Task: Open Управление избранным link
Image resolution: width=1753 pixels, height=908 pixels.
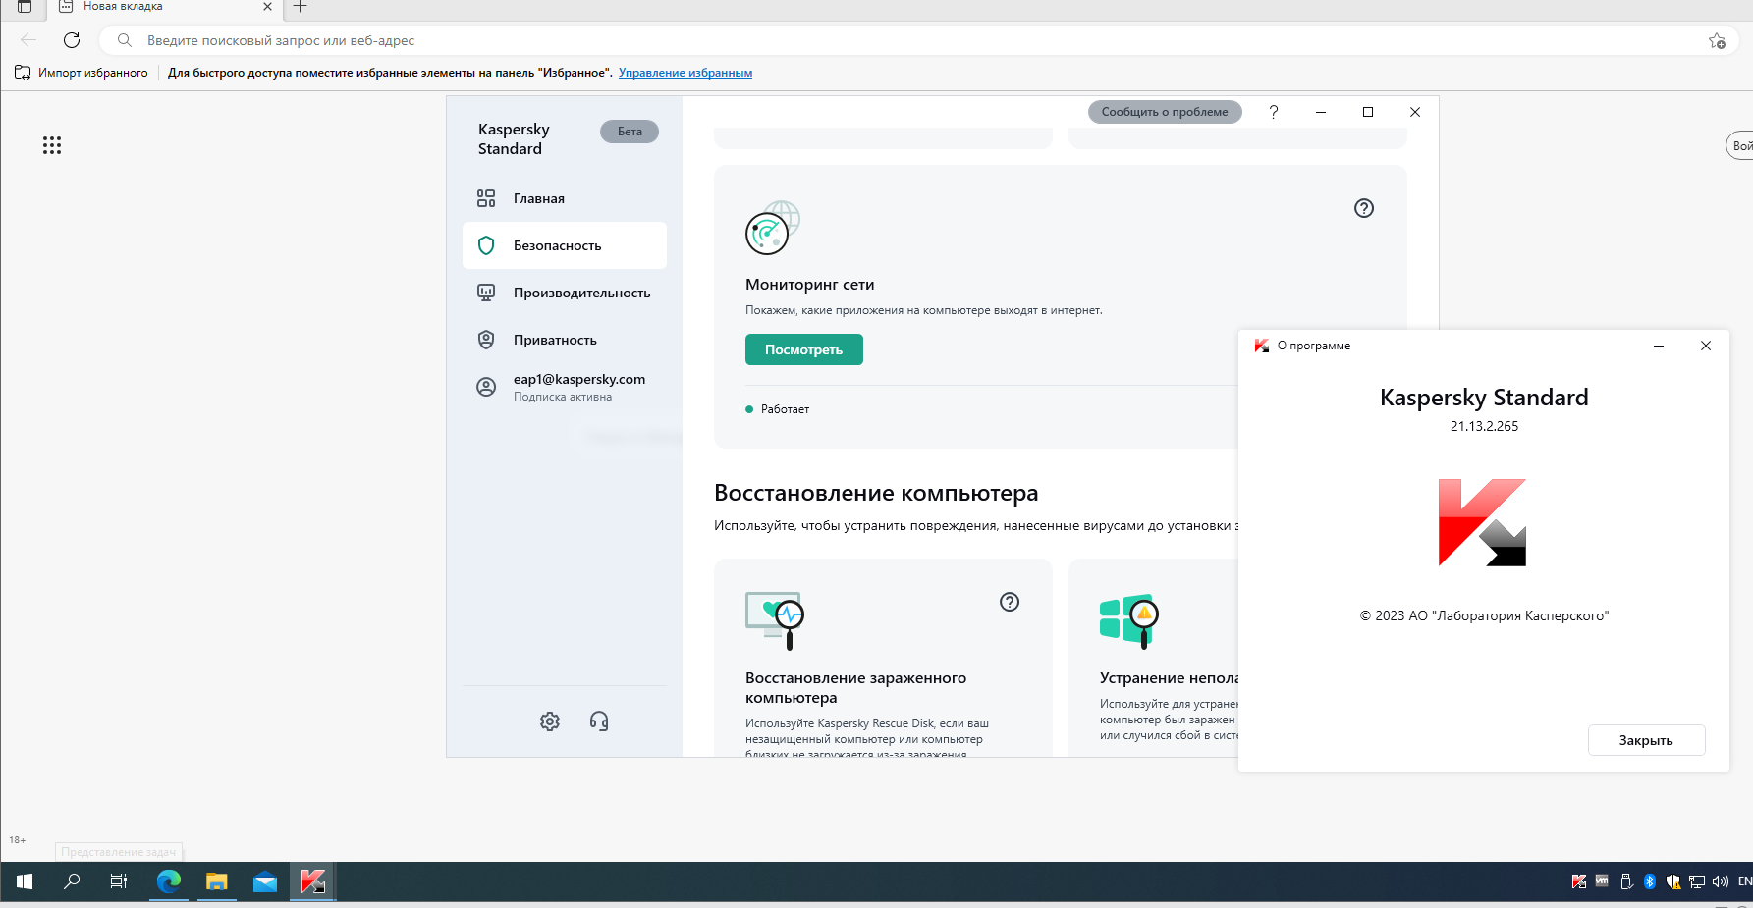Action: (x=685, y=73)
